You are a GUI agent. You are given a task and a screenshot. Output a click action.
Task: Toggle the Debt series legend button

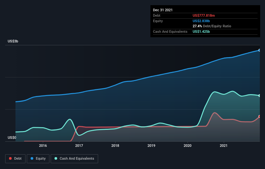[x=15, y=159]
